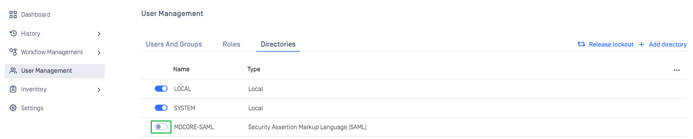
Task: Click the Settings gear icon
Action: [13, 108]
